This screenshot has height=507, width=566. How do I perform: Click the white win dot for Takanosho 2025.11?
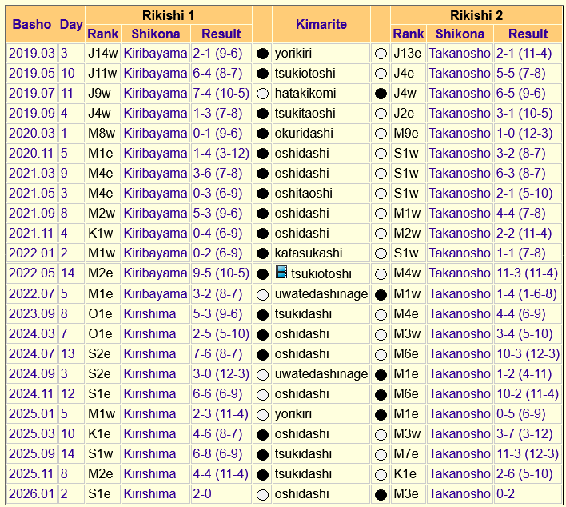coord(381,474)
